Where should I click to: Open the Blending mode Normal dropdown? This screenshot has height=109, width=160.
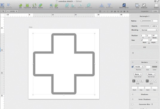click(149, 30)
